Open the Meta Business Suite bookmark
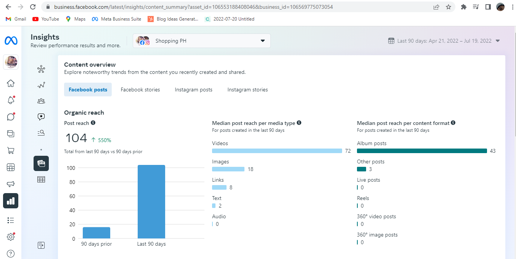Viewport: 516px width, 259px height. (x=117, y=19)
